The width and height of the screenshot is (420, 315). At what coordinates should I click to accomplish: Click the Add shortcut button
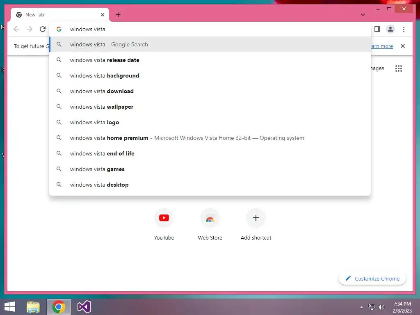click(256, 224)
